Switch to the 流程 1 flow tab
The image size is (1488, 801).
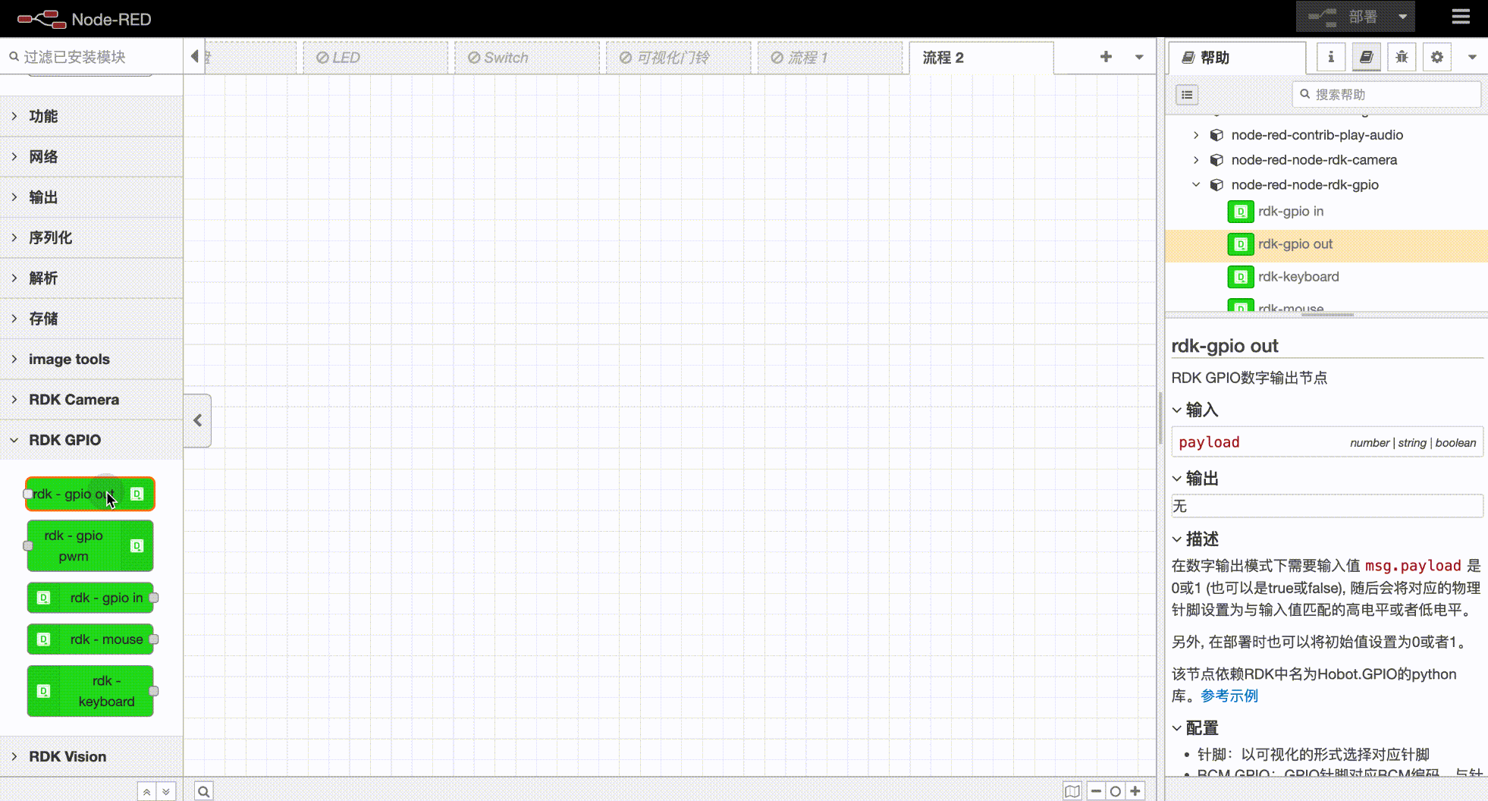click(x=830, y=58)
